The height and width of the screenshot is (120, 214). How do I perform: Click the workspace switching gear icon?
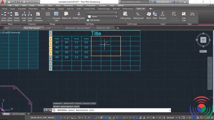point(153,118)
